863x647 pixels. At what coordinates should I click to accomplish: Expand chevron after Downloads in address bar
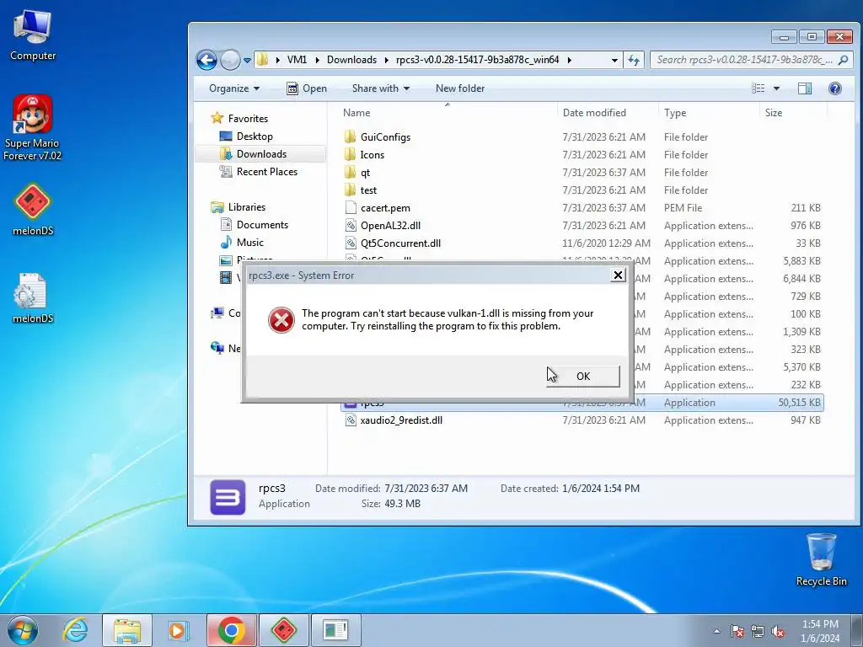tap(386, 60)
